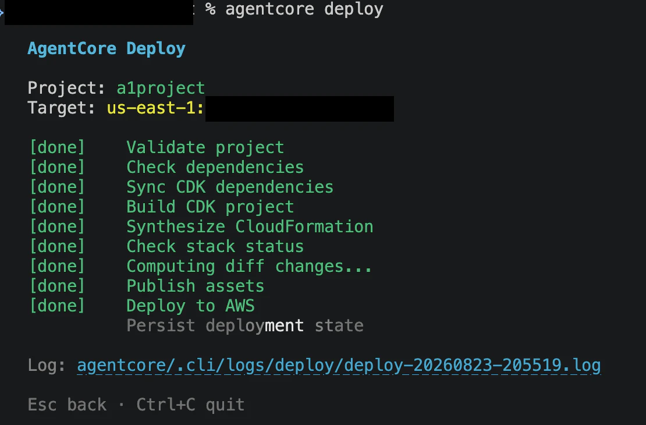Select the Publish assets step
646x425 pixels.
pos(196,286)
